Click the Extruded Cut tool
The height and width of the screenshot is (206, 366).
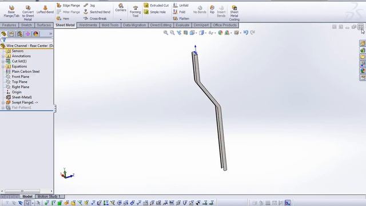[156, 5]
